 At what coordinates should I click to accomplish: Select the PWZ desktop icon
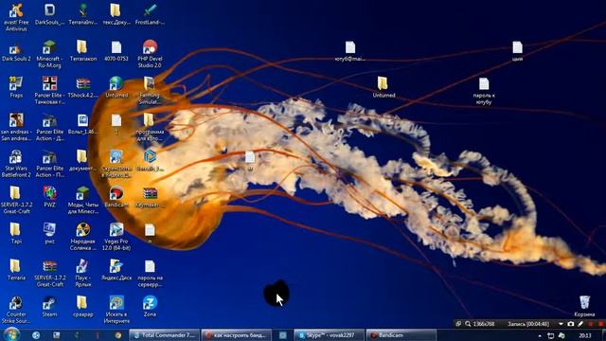(x=49, y=196)
